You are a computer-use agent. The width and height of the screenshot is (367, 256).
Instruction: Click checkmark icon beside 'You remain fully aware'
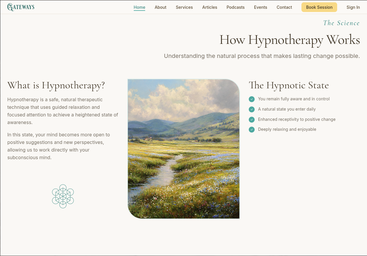(252, 99)
